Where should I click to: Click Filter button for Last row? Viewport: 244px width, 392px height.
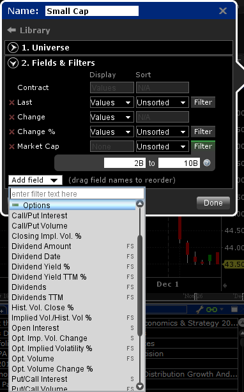[x=203, y=102]
